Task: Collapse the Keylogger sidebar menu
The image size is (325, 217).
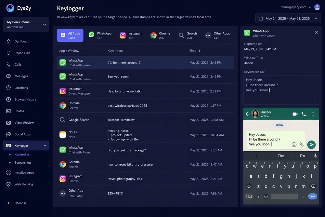Action: [x=45, y=146]
